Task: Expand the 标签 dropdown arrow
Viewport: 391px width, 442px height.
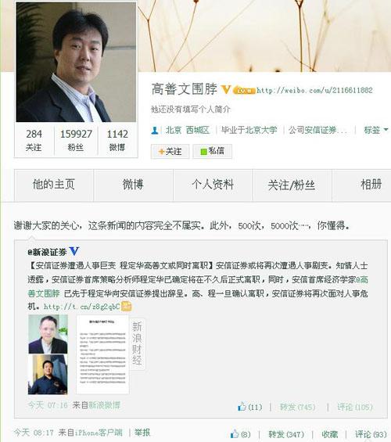Action: click(386, 130)
